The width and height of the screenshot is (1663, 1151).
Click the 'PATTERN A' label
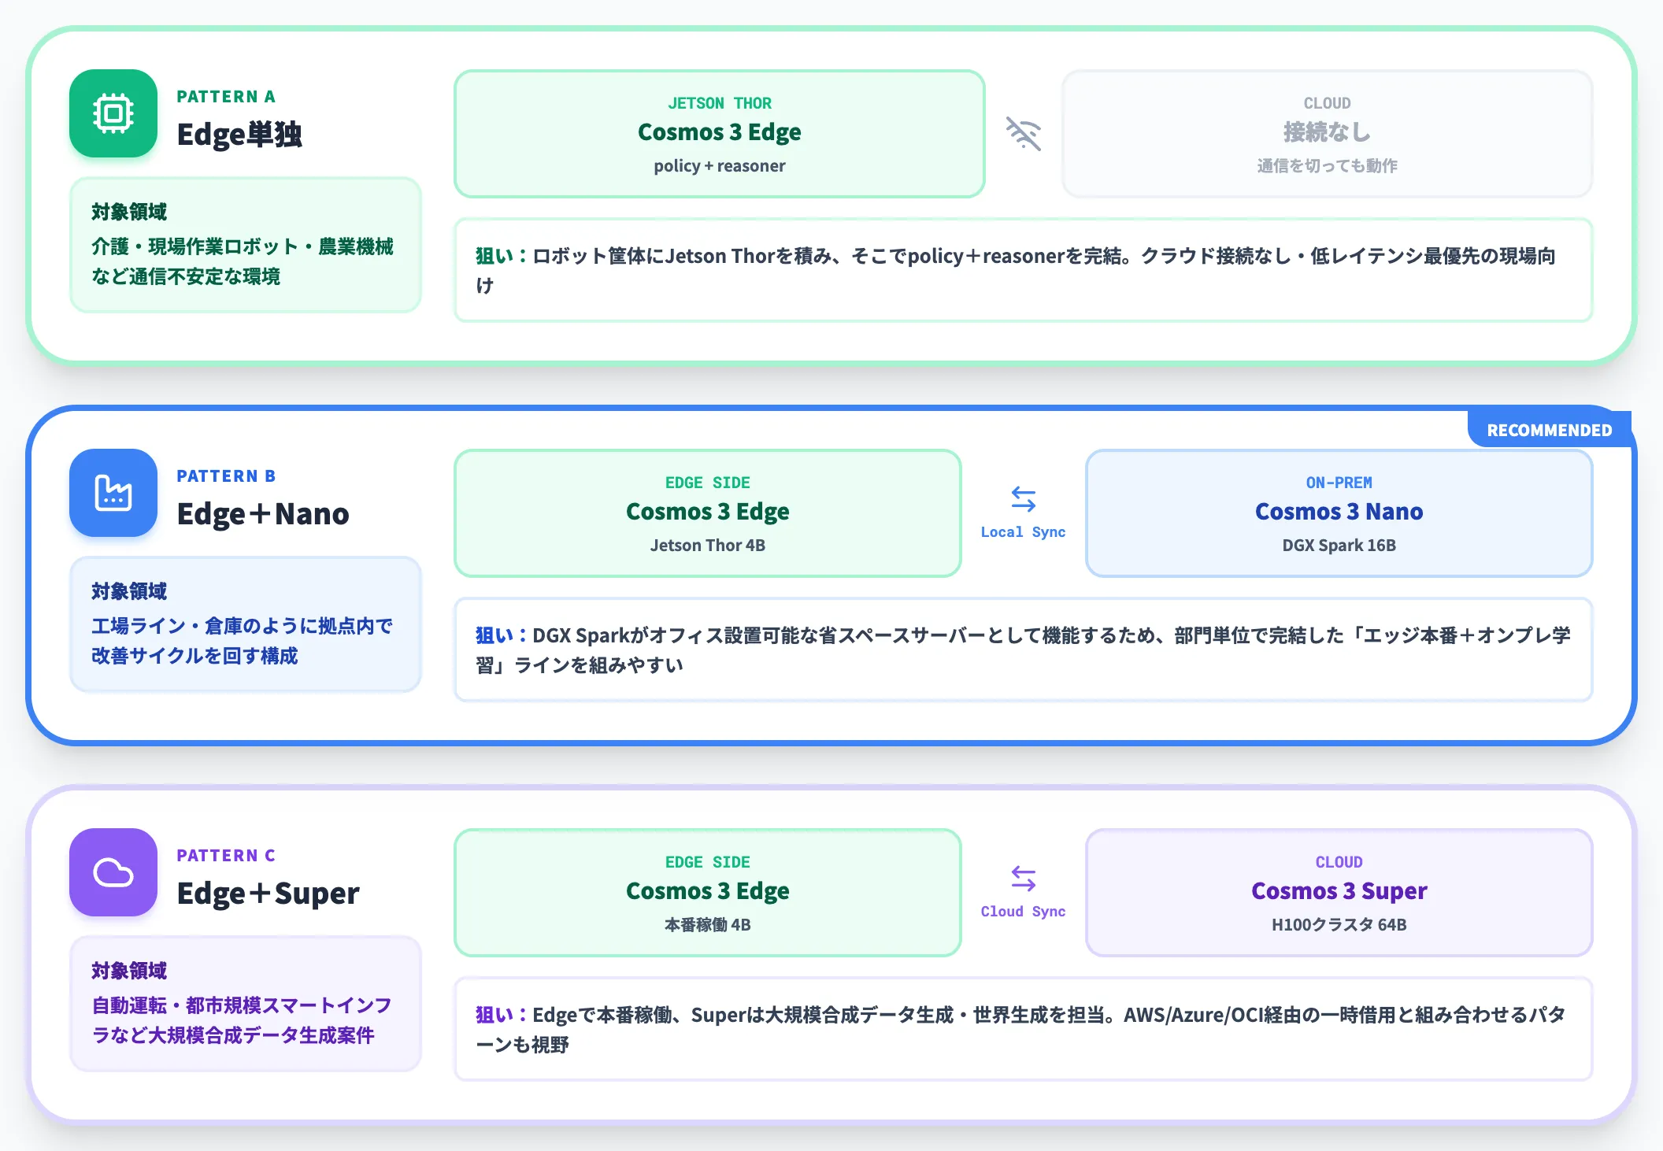coord(226,97)
